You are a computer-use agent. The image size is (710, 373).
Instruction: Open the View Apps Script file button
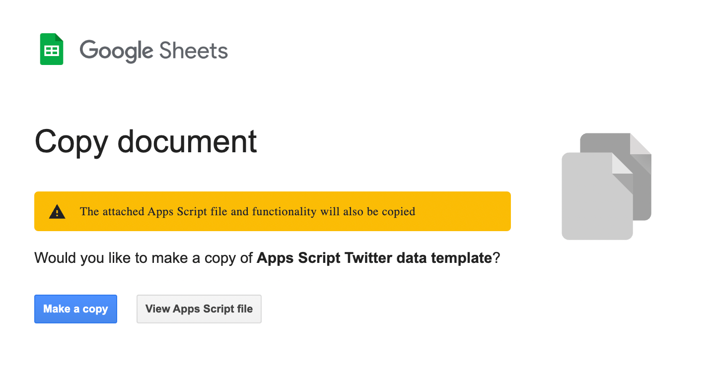click(x=199, y=309)
